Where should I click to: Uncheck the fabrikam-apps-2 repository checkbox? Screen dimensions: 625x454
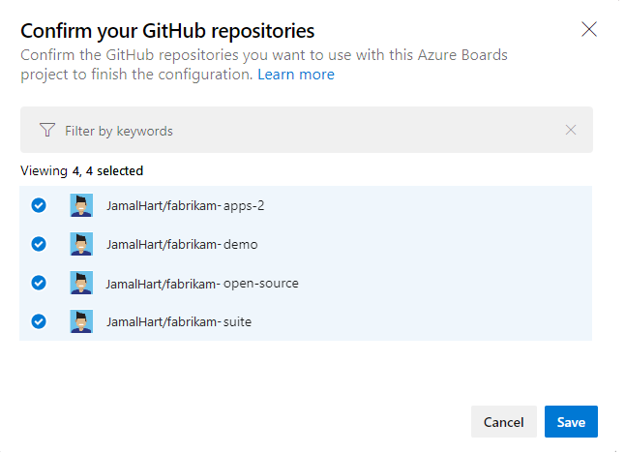(x=39, y=205)
